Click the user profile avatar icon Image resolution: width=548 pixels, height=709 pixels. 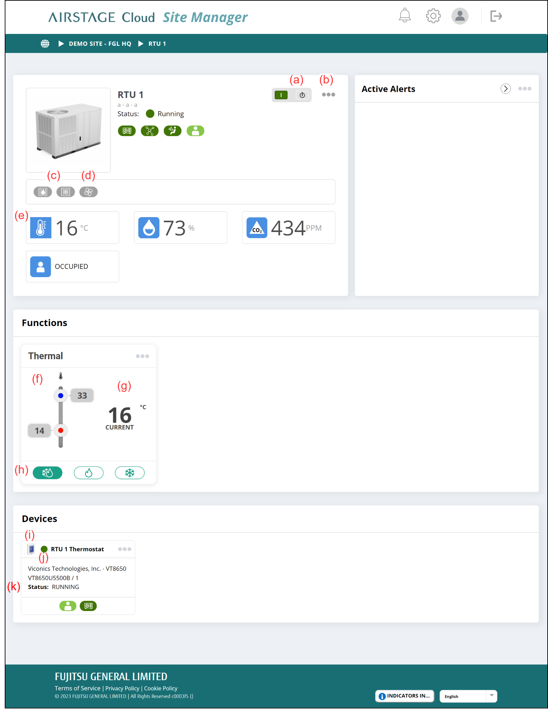[x=460, y=16]
